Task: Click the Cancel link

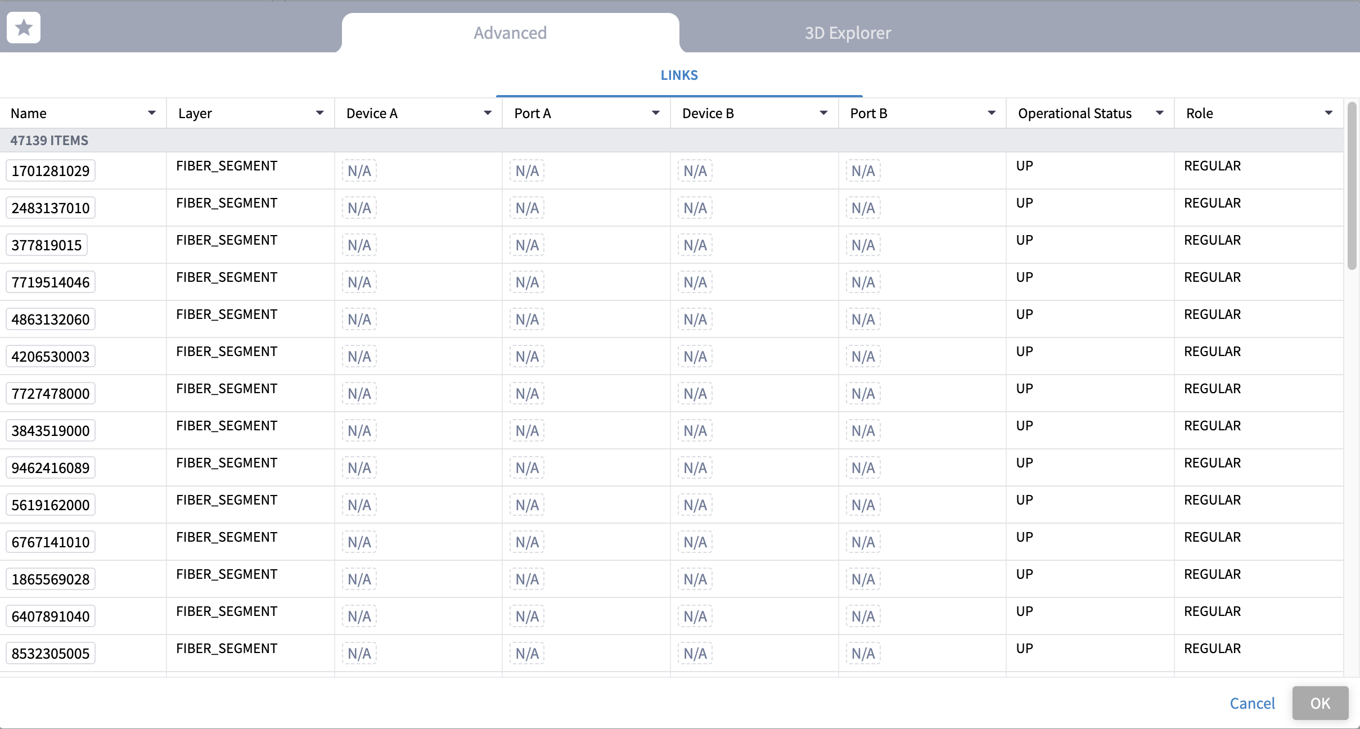Action: pyautogui.click(x=1252, y=703)
